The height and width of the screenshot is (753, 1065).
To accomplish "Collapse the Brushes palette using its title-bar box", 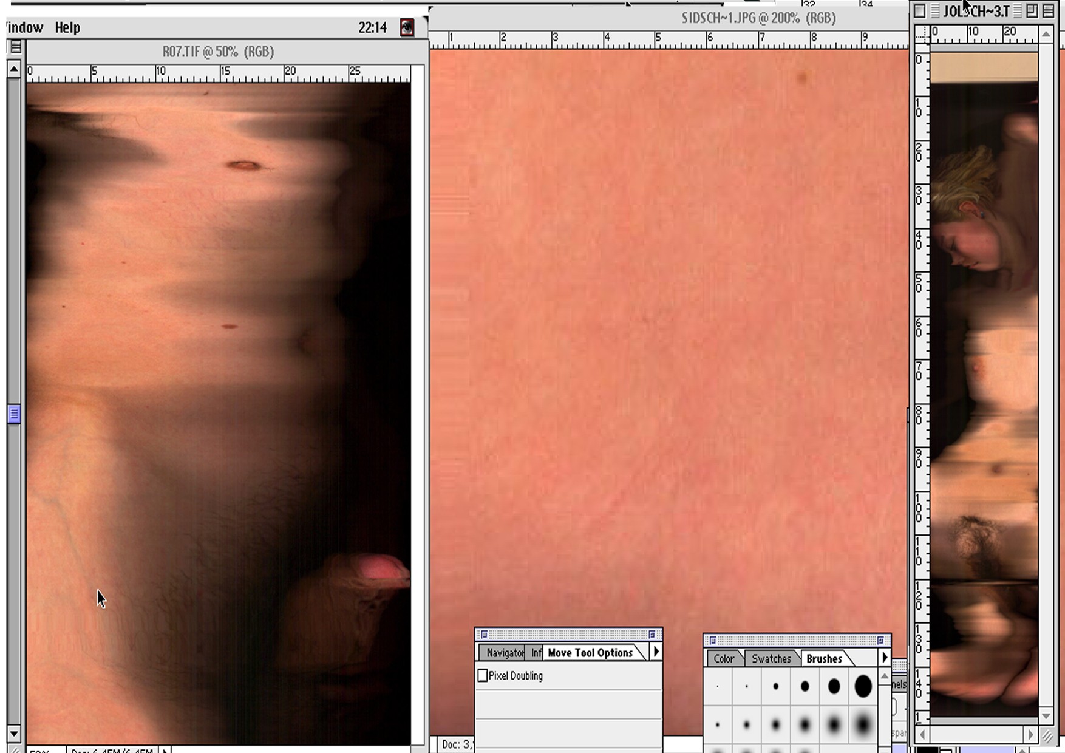I will point(880,640).
